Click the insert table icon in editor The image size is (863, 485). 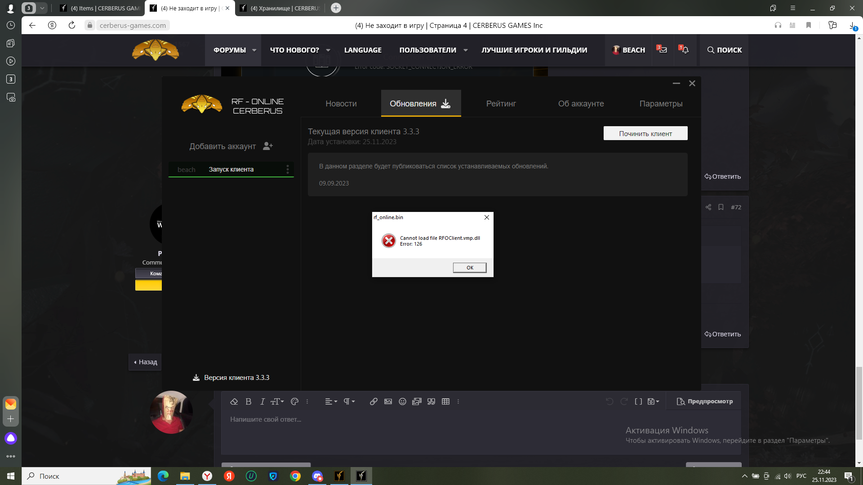(445, 401)
